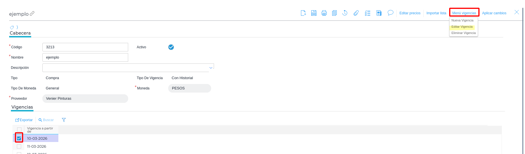
Task: Click the checklist icon in the toolbar
Action: point(368,13)
